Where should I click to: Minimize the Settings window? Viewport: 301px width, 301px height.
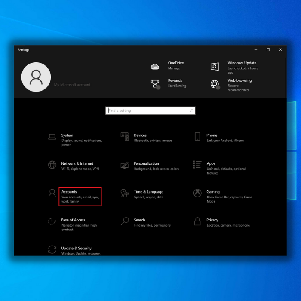(256, 50)
